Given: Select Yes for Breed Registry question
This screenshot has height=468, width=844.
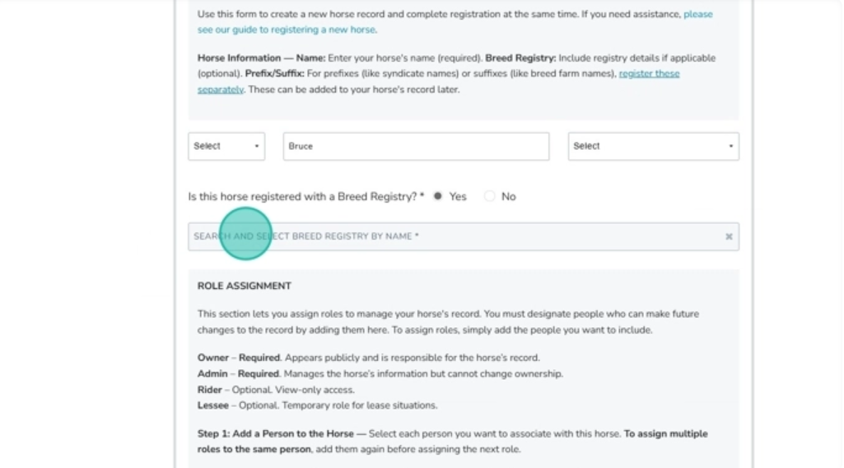Looking at the screenshot, I should pos(438,196).
